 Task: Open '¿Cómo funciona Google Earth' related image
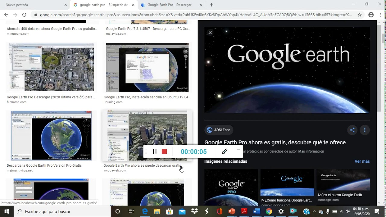click(x=287, y=183)
